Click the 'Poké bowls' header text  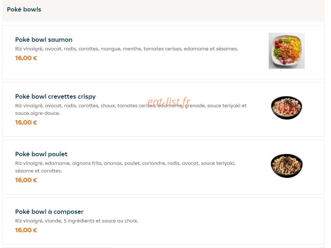pyautogui.click(x=24, y=9)
